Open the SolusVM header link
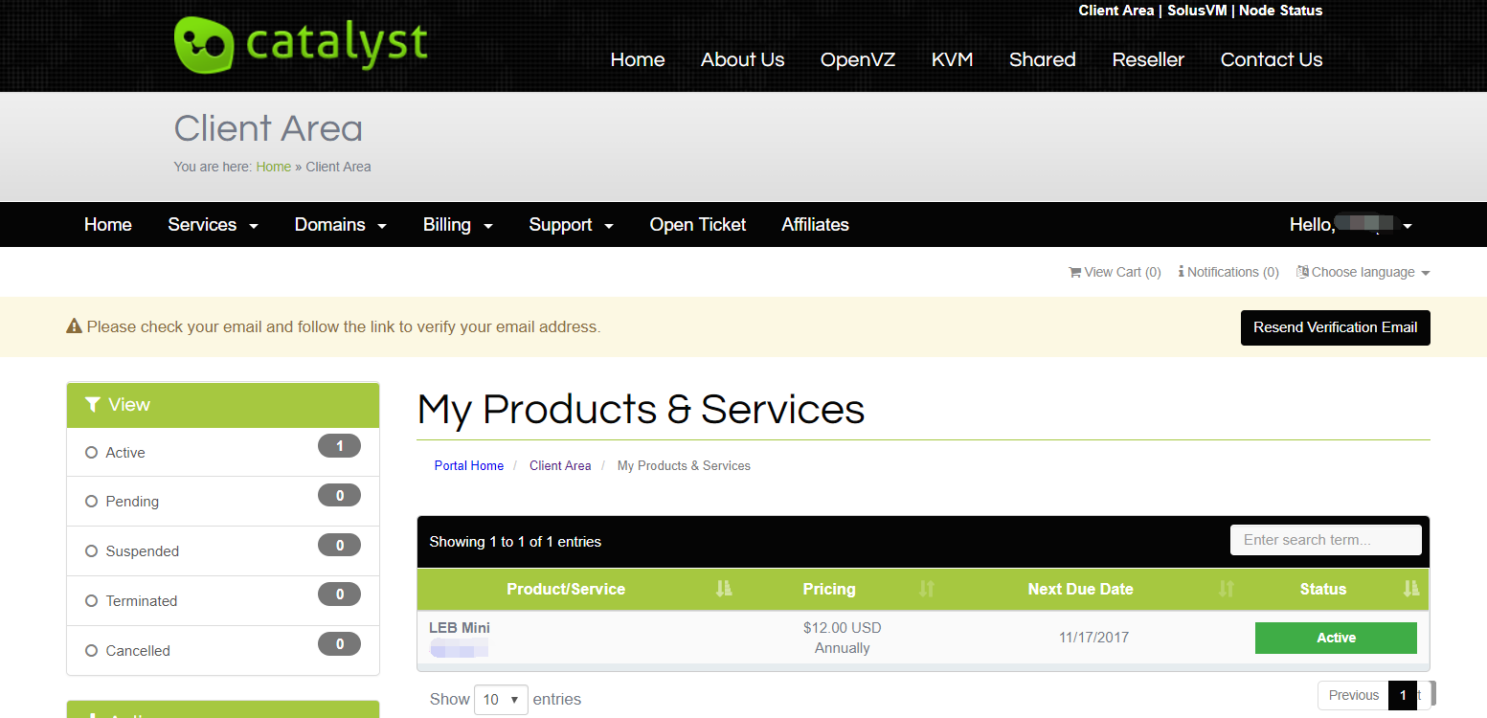Image resolution: width=1487 pixels, height=718 pixels. [x=1197, y=11]
